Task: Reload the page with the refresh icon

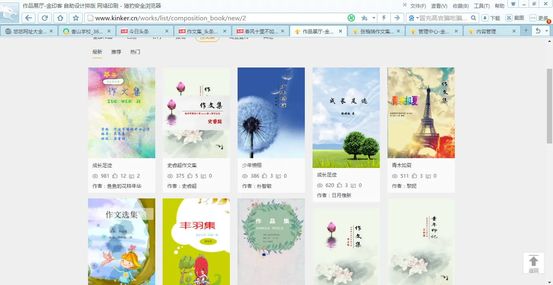Action: click(x=44, y=18)
